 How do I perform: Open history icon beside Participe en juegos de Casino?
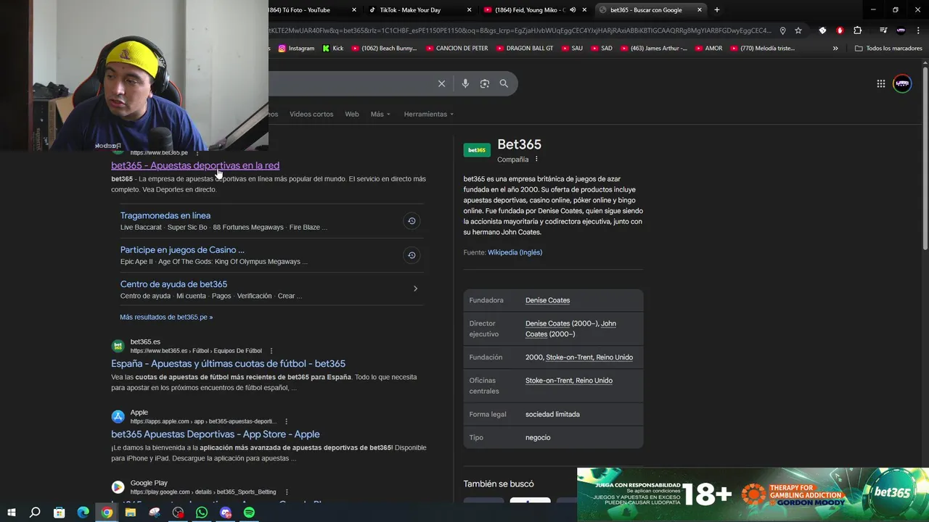pos(412,255)
